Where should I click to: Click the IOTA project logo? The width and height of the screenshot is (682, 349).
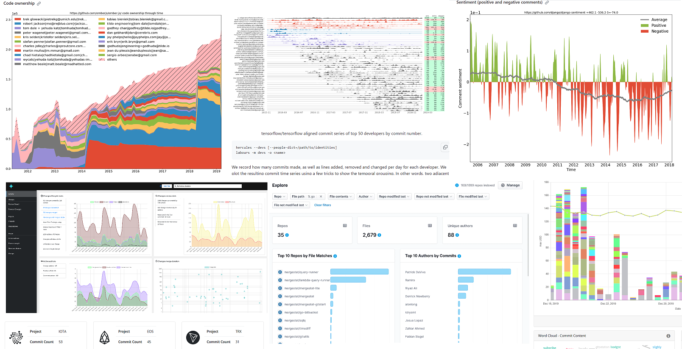coord(16,338)
